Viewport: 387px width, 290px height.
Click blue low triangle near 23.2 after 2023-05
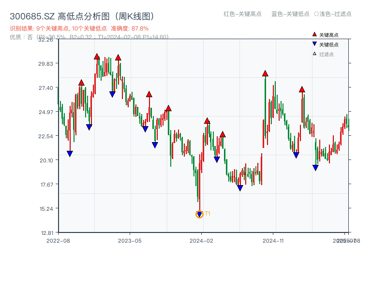pos(145,129)
